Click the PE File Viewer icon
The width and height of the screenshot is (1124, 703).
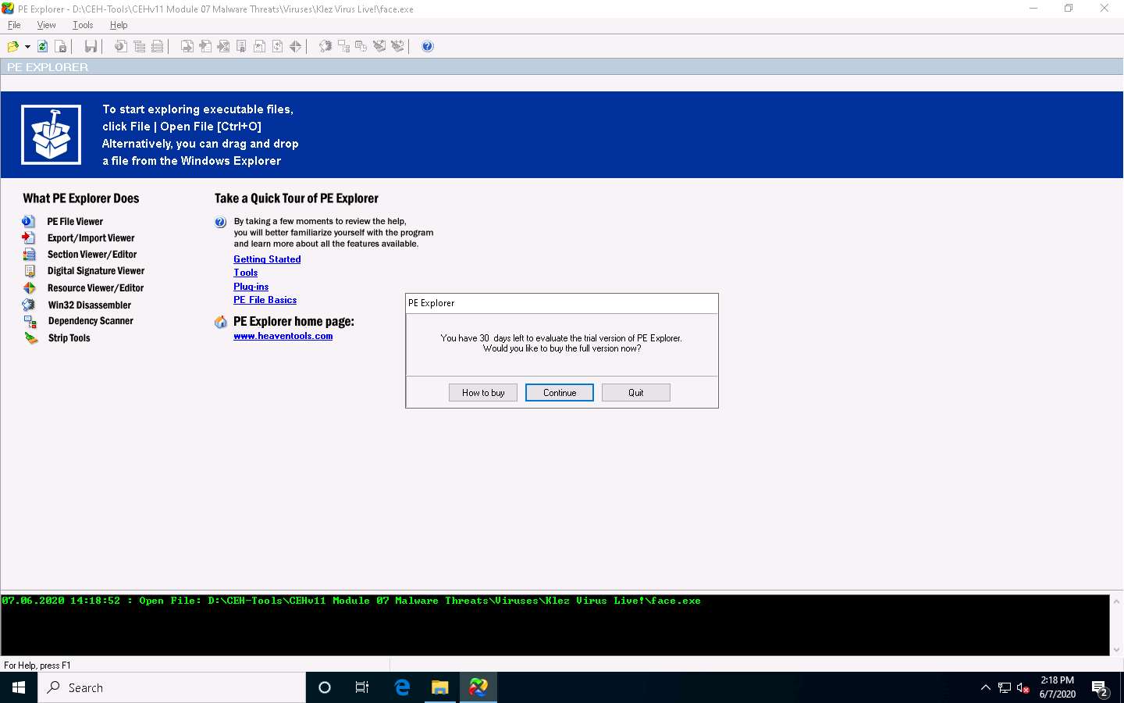pyautogui.click(x=29, y=221)
